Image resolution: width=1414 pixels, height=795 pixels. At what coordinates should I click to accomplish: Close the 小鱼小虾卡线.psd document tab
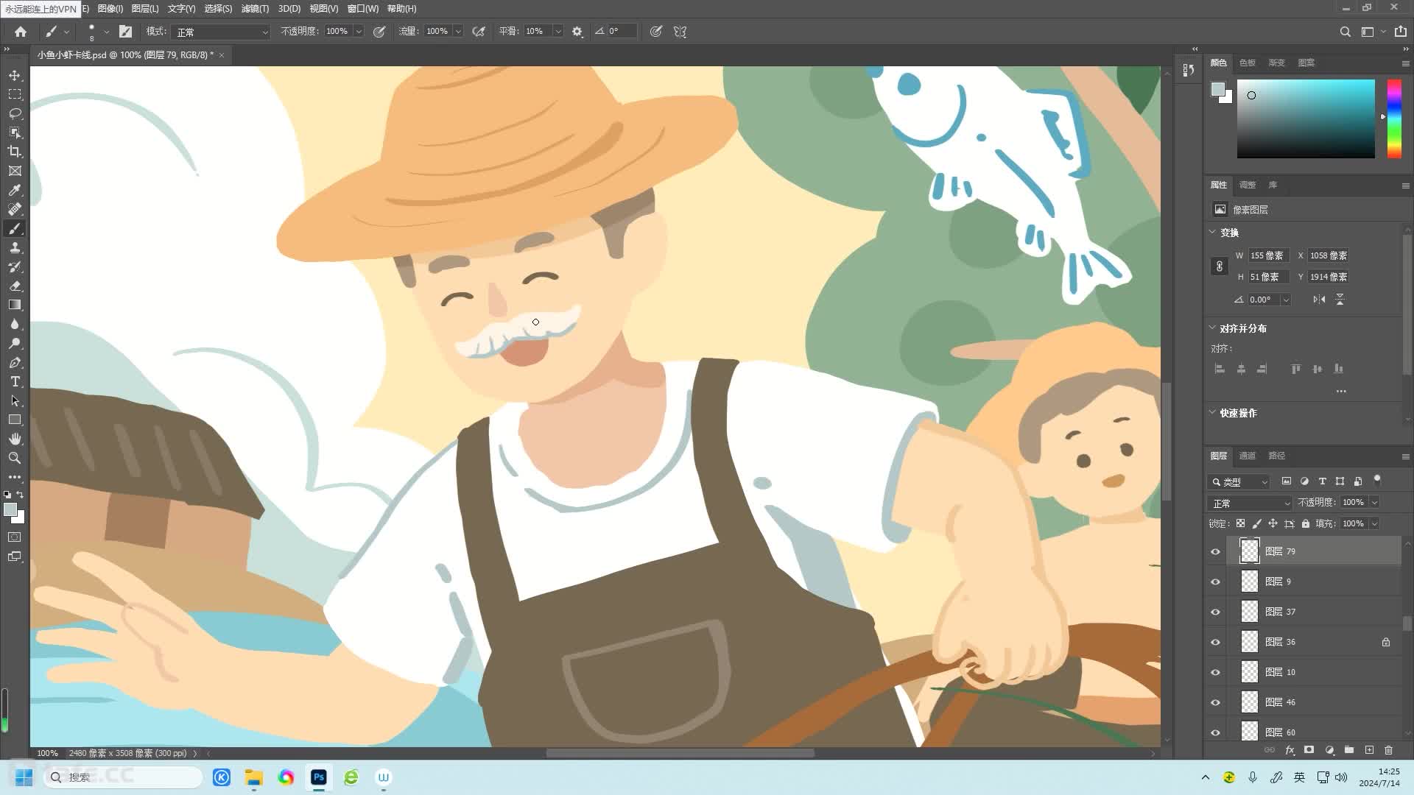coord(221,55)
